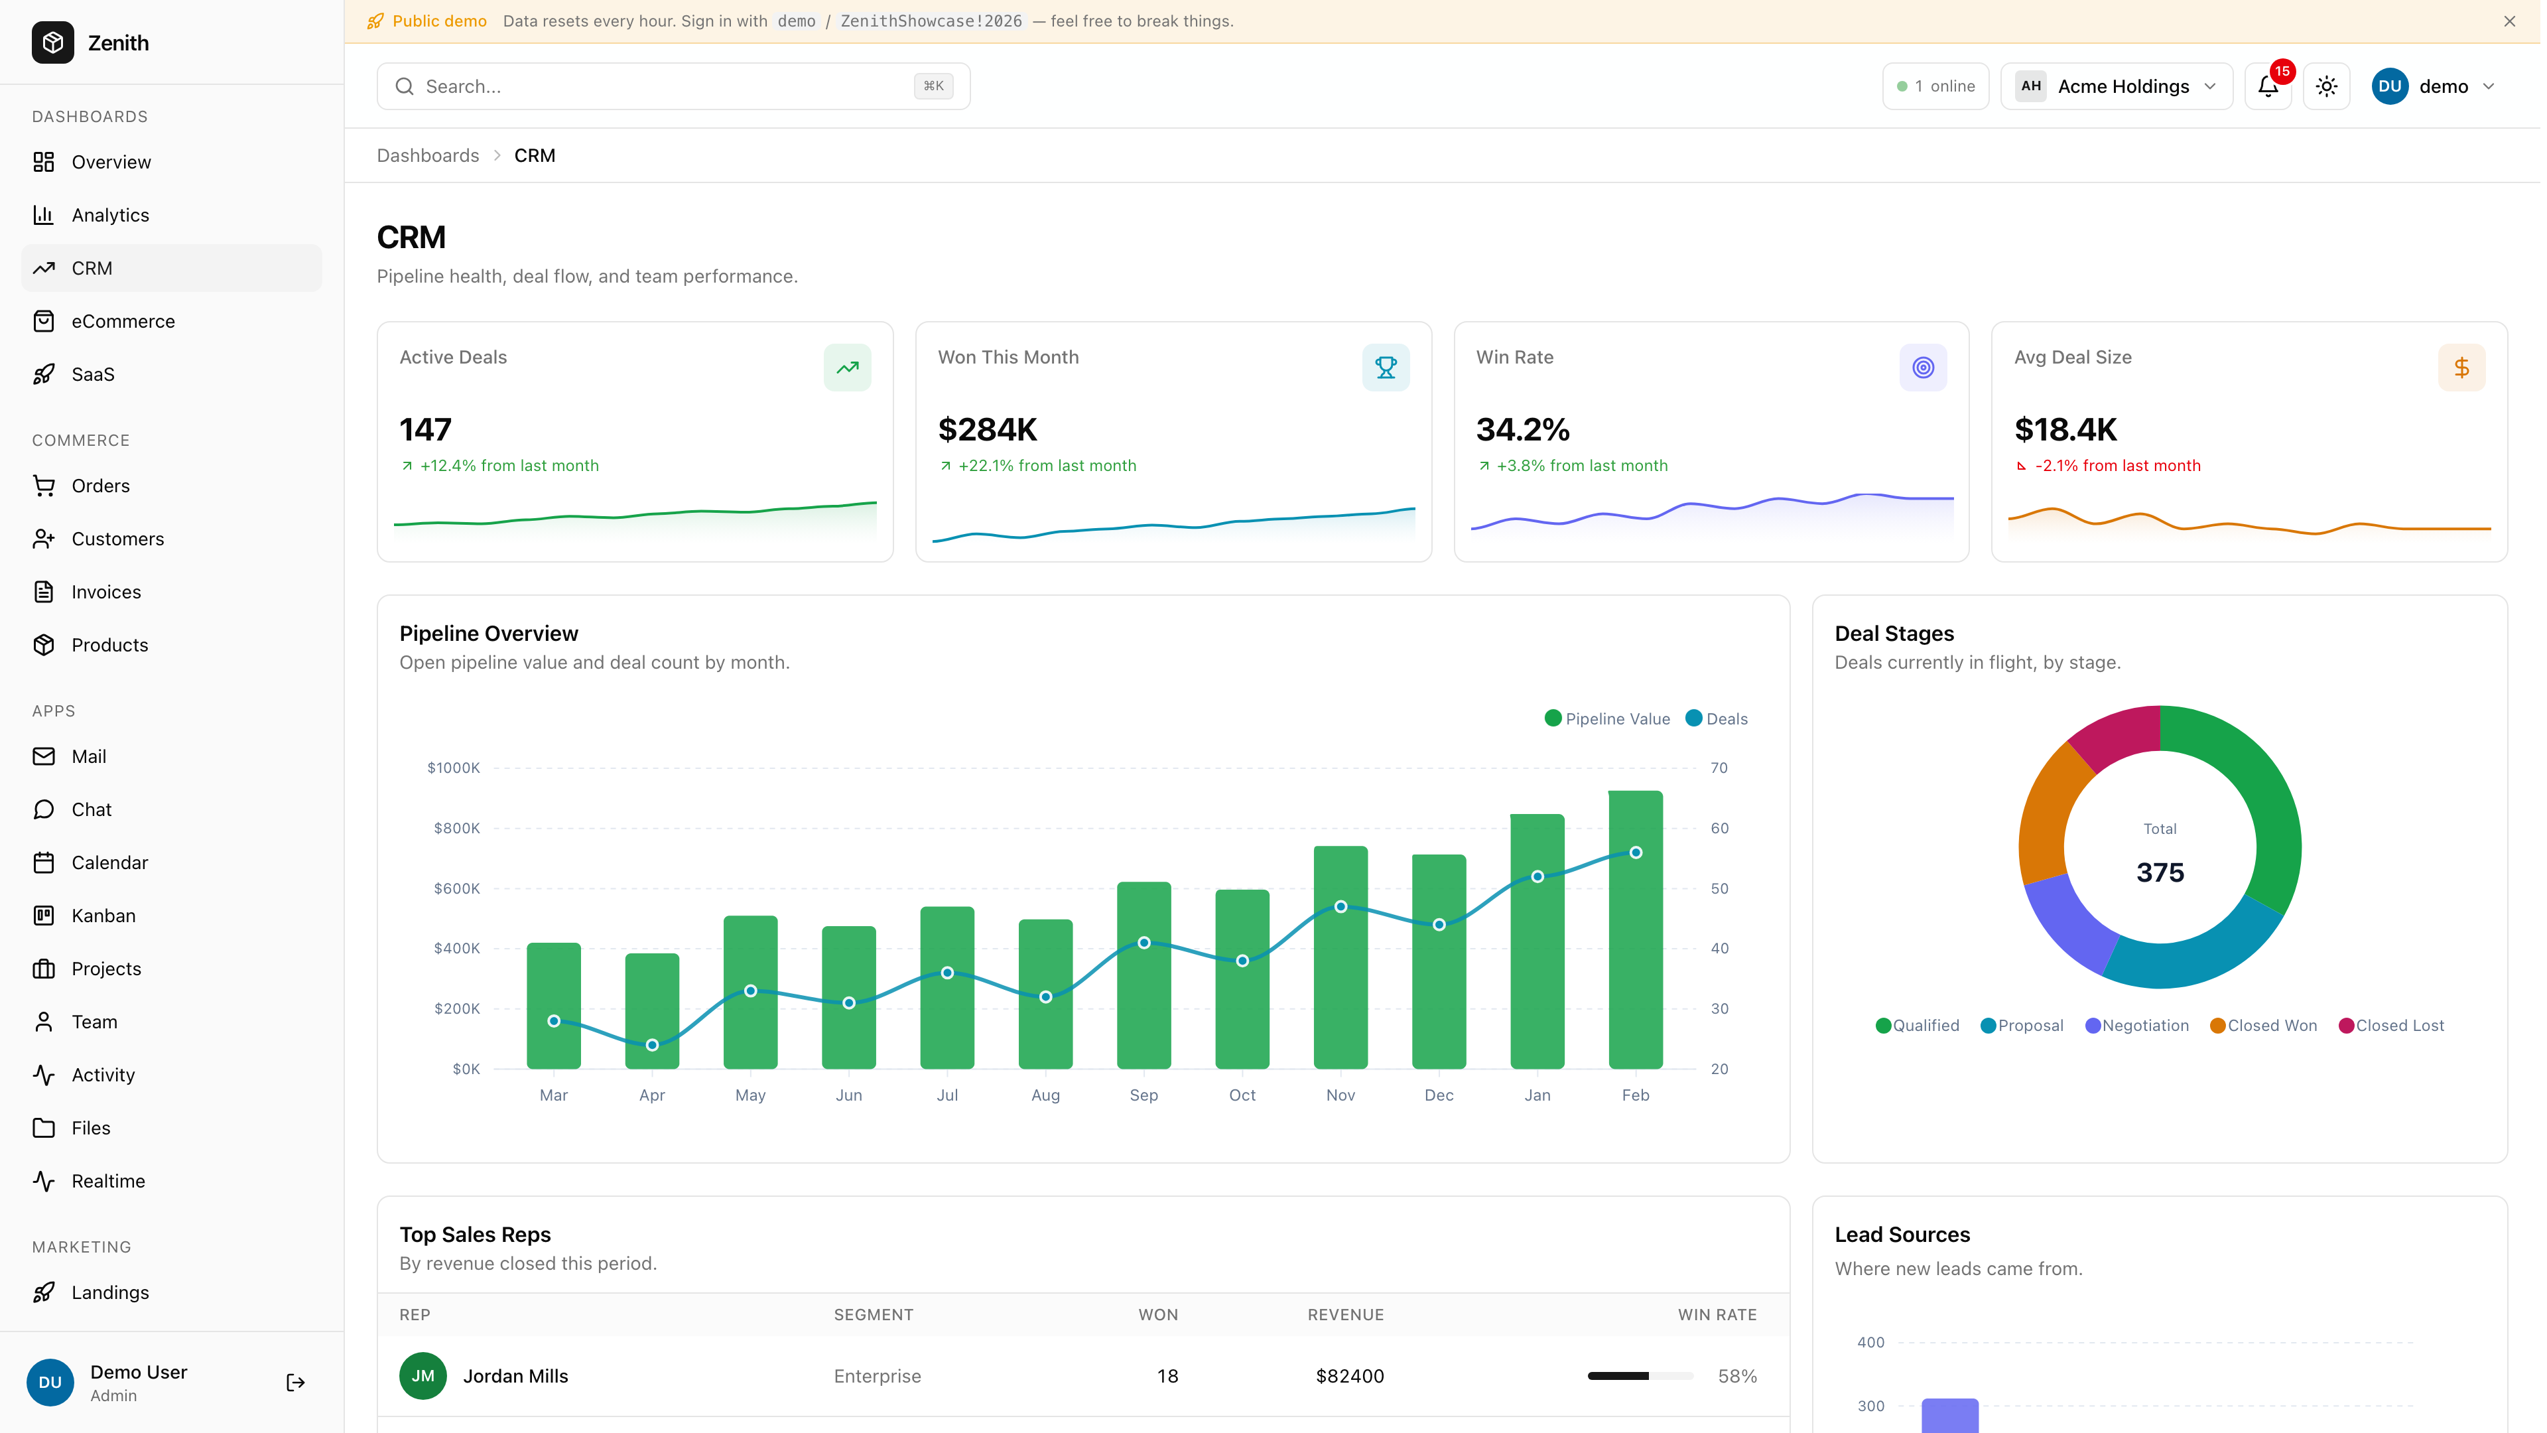The width and height of the screenshot is (2547, 1433).
Task: Focus the Search input field
Action: [x=673, y=86]
